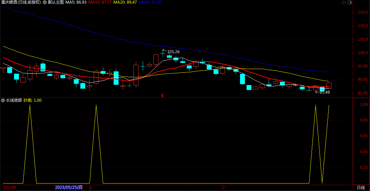Expand the 长线底部 indicator dropdown arrow
Image resolution: width=370 pixels, height=191 pixels.
pos(3,100)
